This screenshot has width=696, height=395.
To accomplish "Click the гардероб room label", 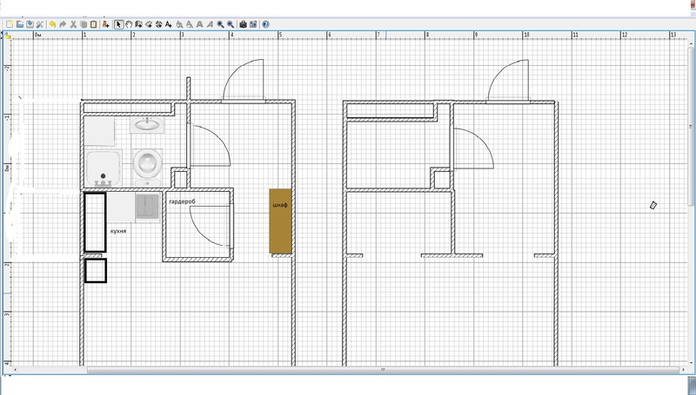I will (x=182, y=201).
